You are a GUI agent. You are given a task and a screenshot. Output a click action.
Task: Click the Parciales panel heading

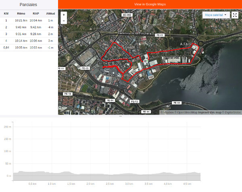pos(29,4)
